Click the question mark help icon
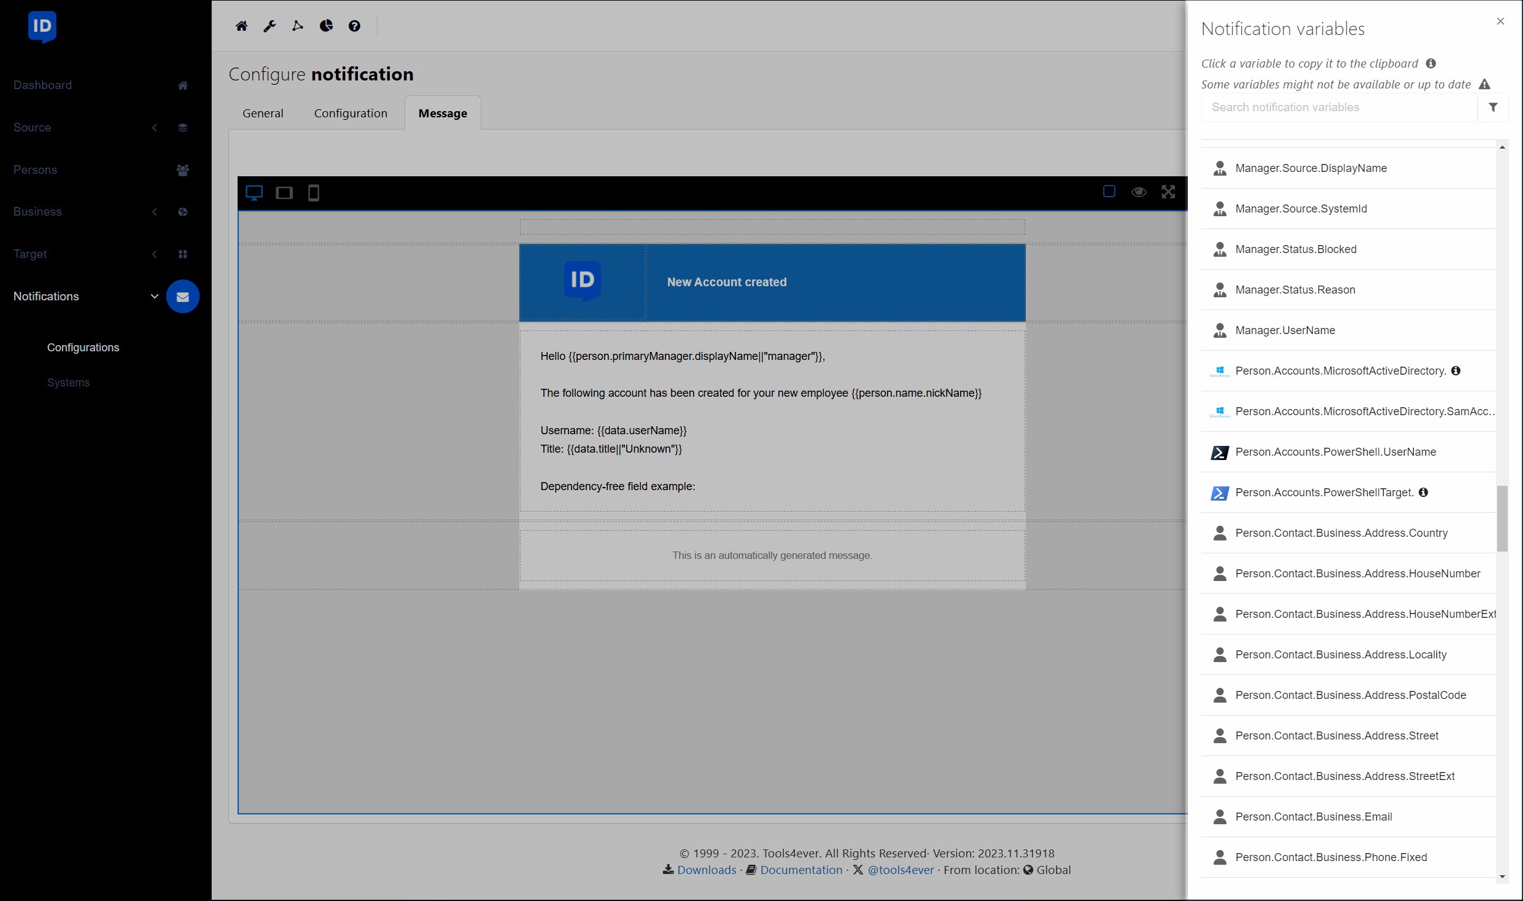 pyautogui.click(x=354, y=26)
